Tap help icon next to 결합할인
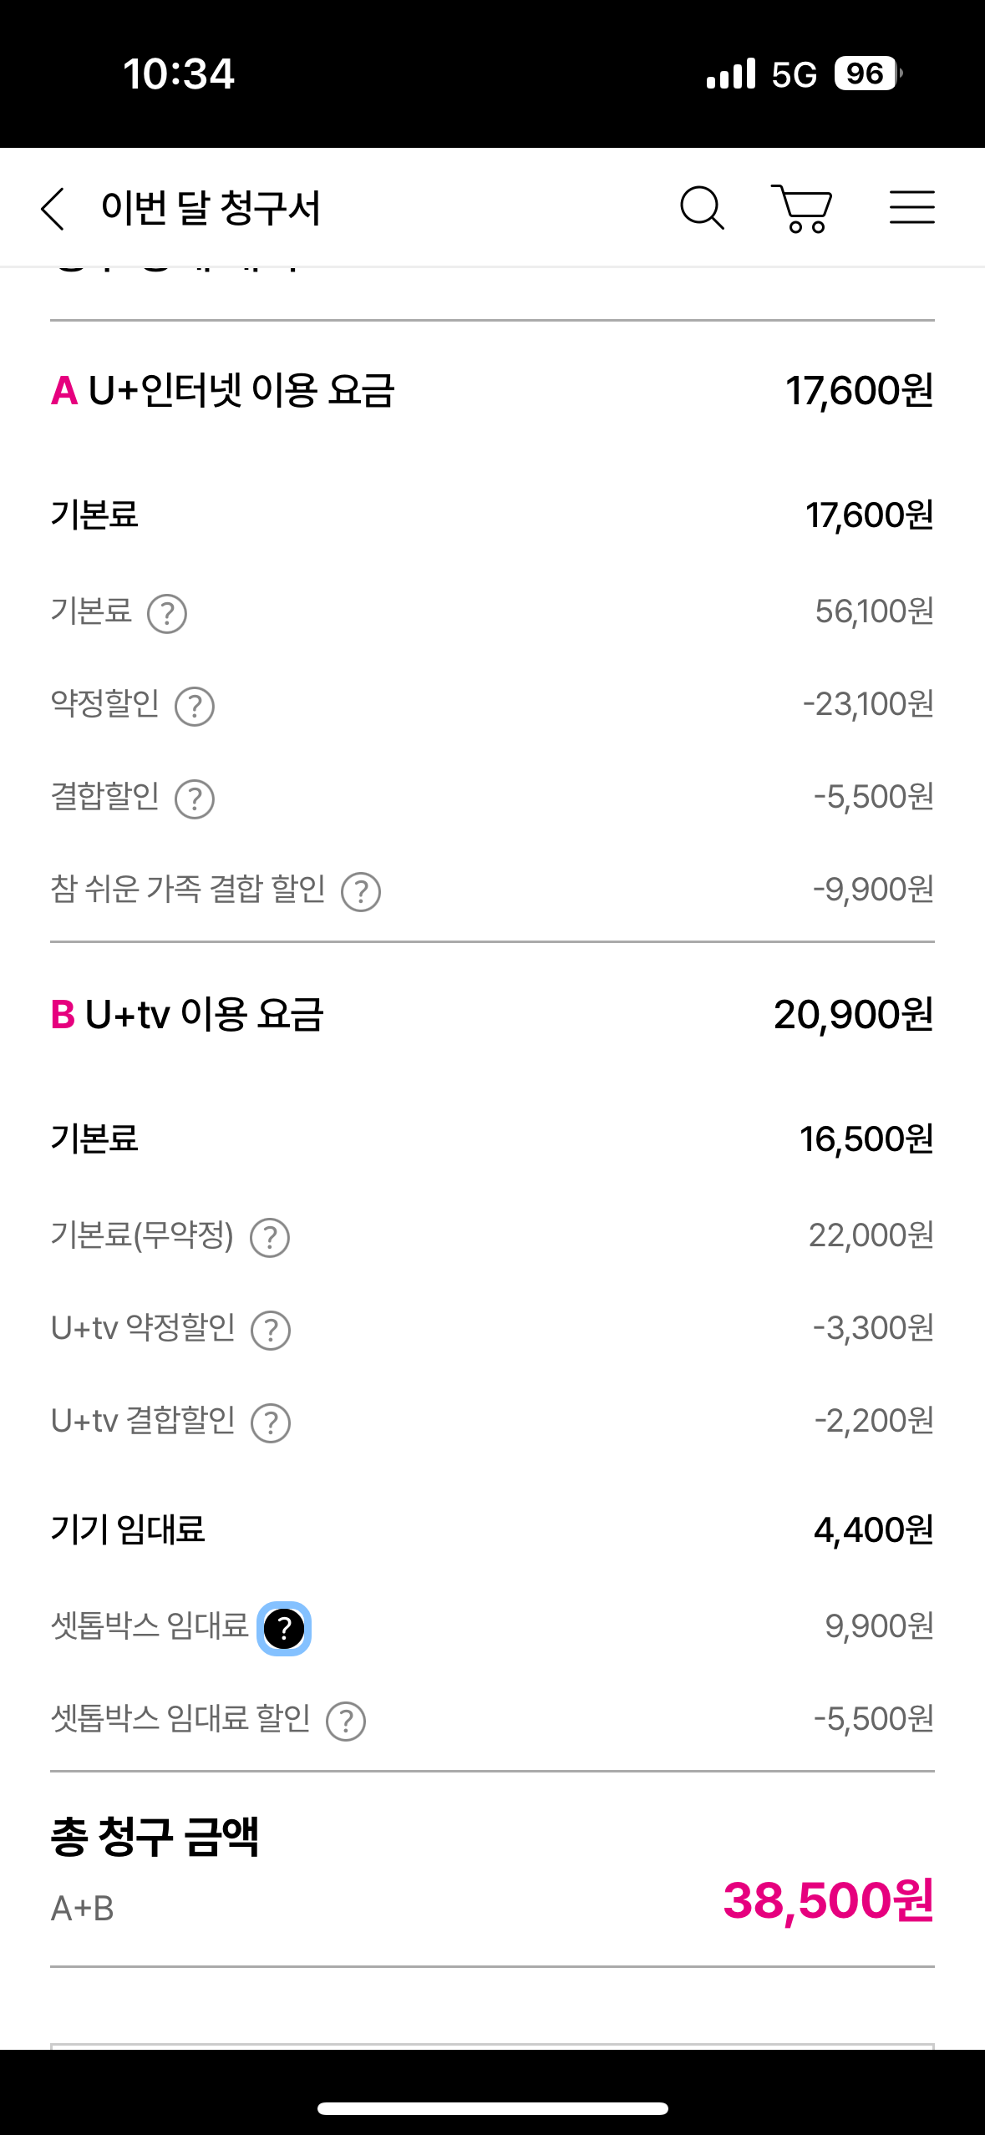Viewport: 985px width, 2135px height. coord(195,799)
